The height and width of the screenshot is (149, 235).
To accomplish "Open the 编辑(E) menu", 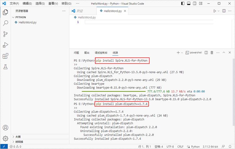I will tap(27, 3).
